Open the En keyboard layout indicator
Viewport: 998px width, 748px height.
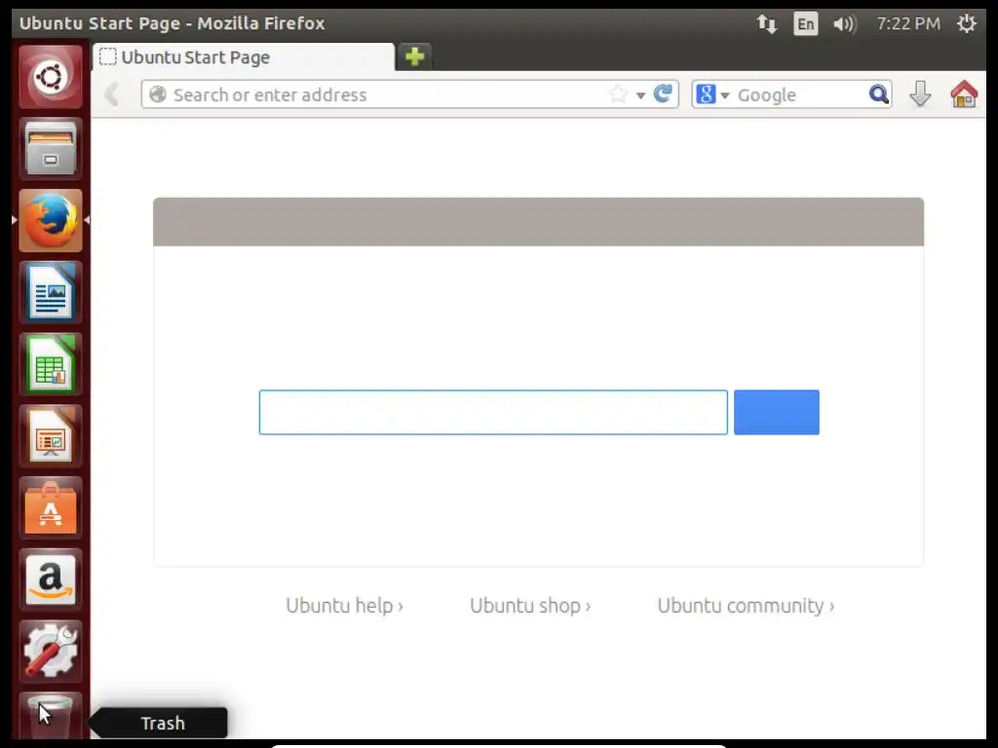coord(806,24)
